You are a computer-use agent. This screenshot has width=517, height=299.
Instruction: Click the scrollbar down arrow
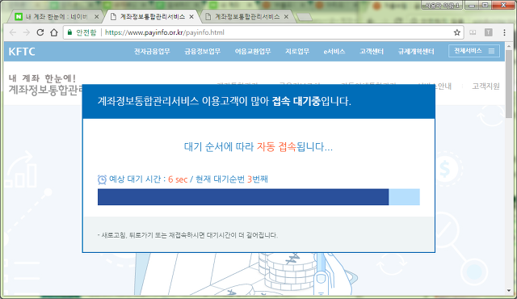(x=509, y=290)
